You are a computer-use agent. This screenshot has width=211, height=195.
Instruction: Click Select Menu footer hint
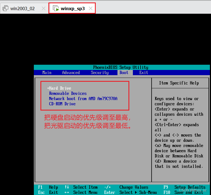(81, 192)
